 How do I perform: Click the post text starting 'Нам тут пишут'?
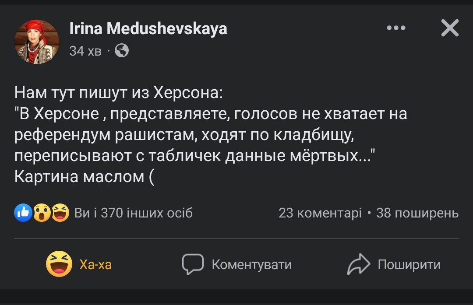click(119, 93)
